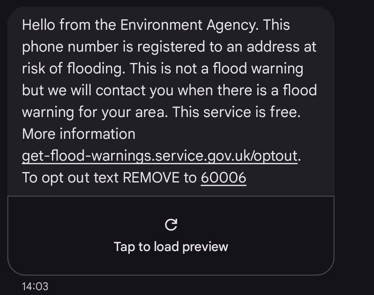Click the "To opt out text" phrase

tap(71, 178)
